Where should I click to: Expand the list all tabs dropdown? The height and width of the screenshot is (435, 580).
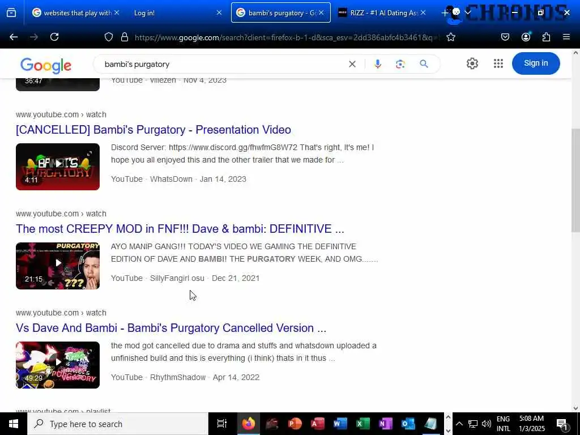[467, 12]
